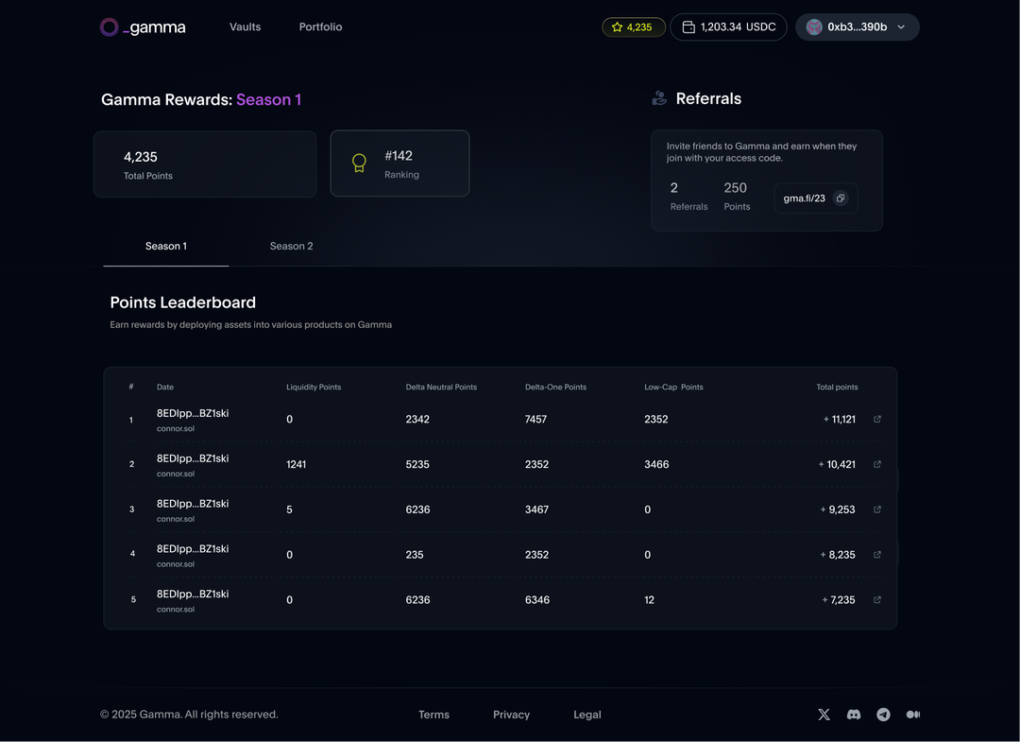Select the + 9,253 total points value
Screen dimensions: 1020x742
[x=838, y=509]
